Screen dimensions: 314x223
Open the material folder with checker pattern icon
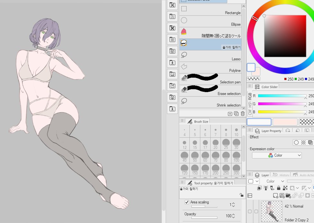pos(172,39)
